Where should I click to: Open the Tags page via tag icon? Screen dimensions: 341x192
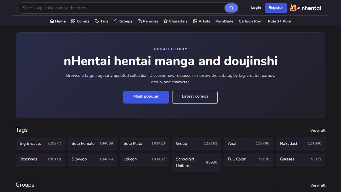(x=101, y=21)
